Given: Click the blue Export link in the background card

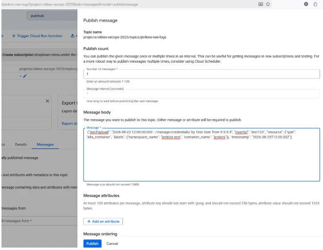Looking at the screenshot, I should (69, 124).
